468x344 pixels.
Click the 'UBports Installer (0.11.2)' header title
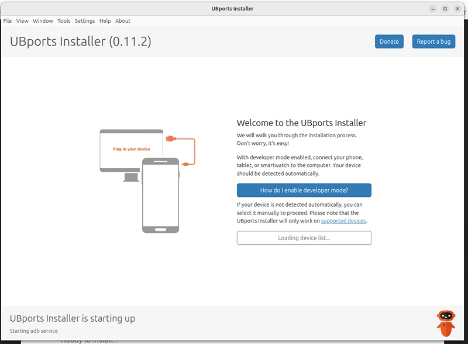click(81, 41)
